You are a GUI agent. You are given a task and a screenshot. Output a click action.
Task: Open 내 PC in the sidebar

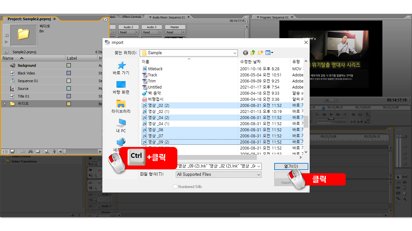pos(121,126)
